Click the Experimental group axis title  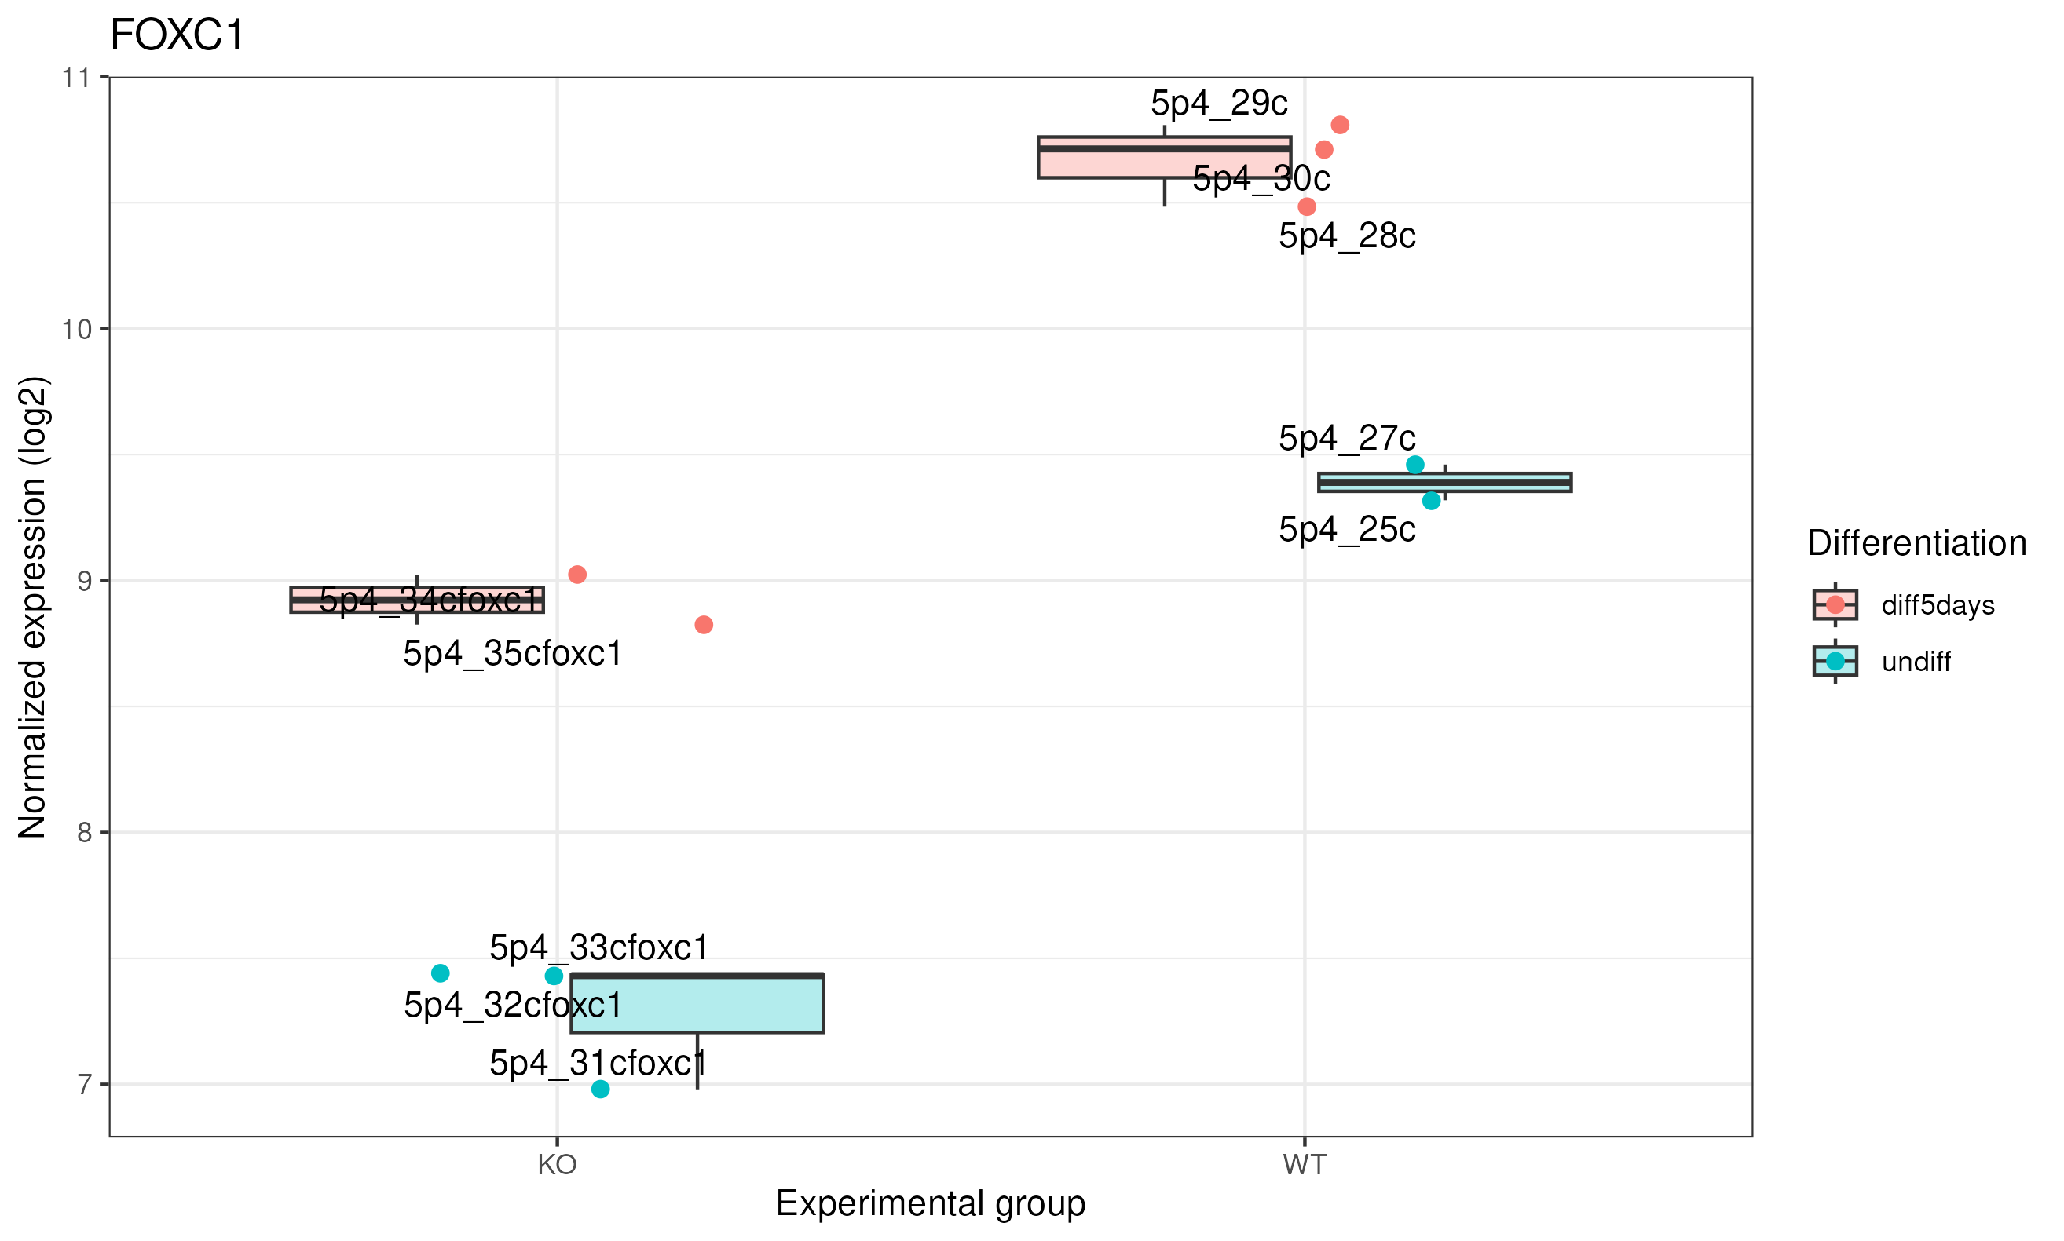931,1203
